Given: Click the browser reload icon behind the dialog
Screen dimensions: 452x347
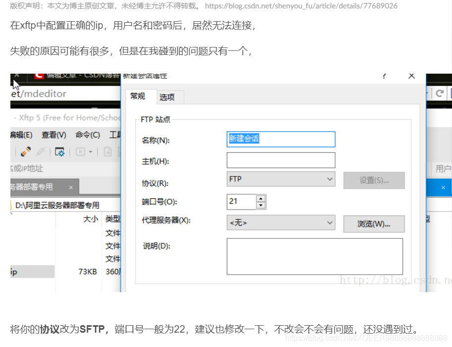Looking at the screenshot, I should click(x=440, y=93).
